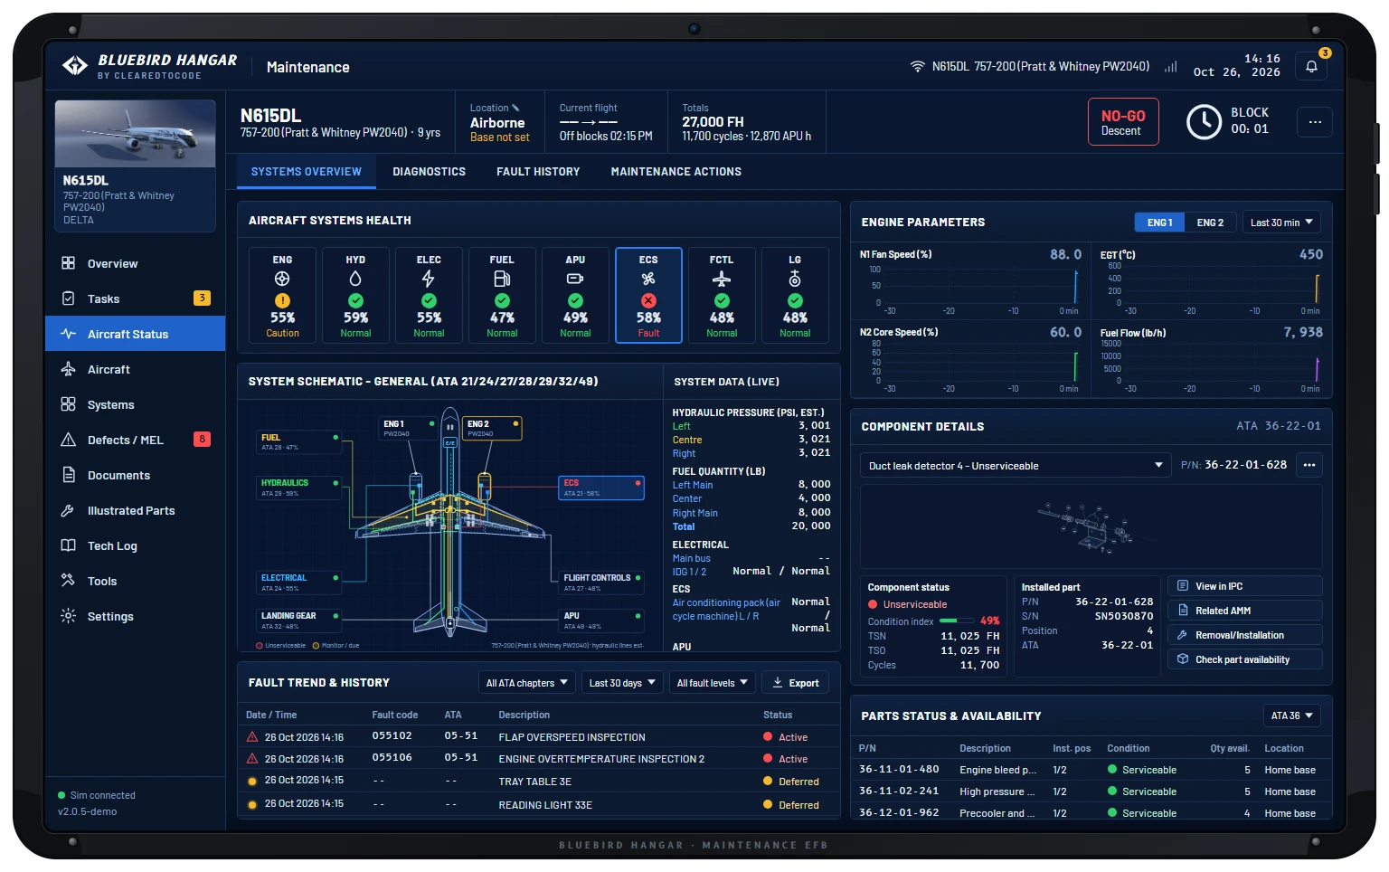The width and height of the screenshot is (1389, 872).
Task: Select HYDRAULICS block in schematic
Action: click(x=299, y=488)
